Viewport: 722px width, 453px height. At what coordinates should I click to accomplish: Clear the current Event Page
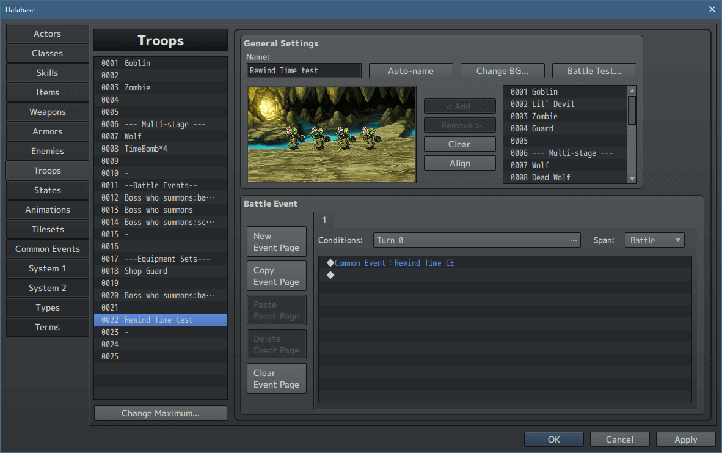point(276,378)
